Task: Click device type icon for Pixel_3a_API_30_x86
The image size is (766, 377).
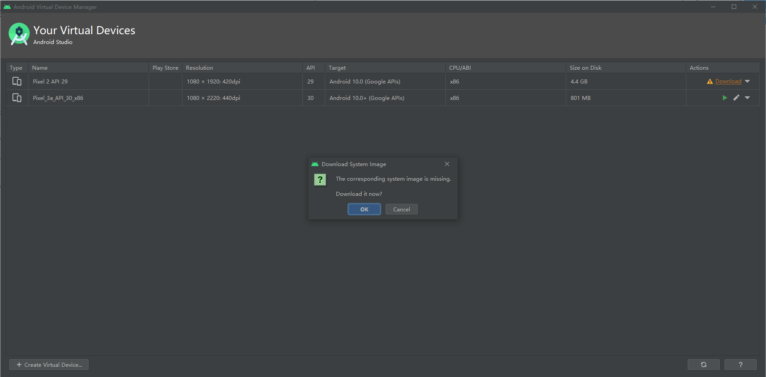Action: pos(17,98)
